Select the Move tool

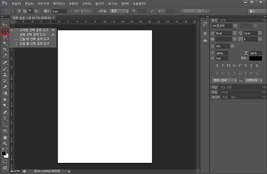(x=5, y=25)
